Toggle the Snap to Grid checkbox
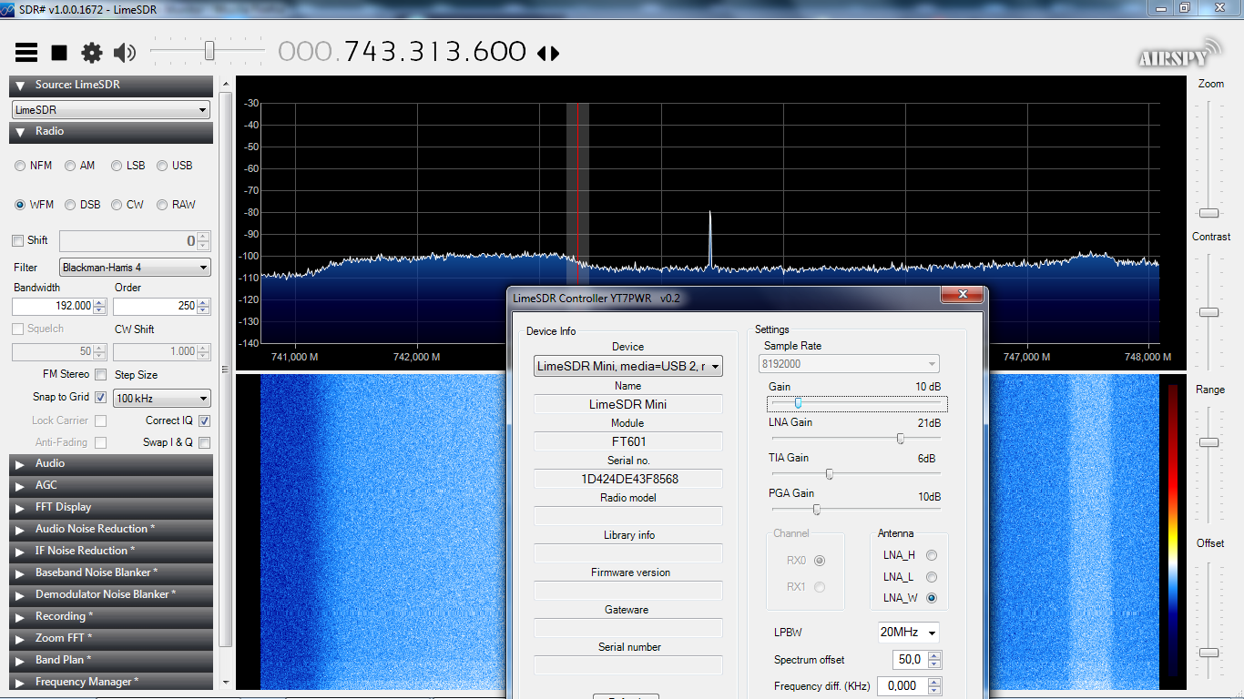1244x699 pixels. point(100,397)
